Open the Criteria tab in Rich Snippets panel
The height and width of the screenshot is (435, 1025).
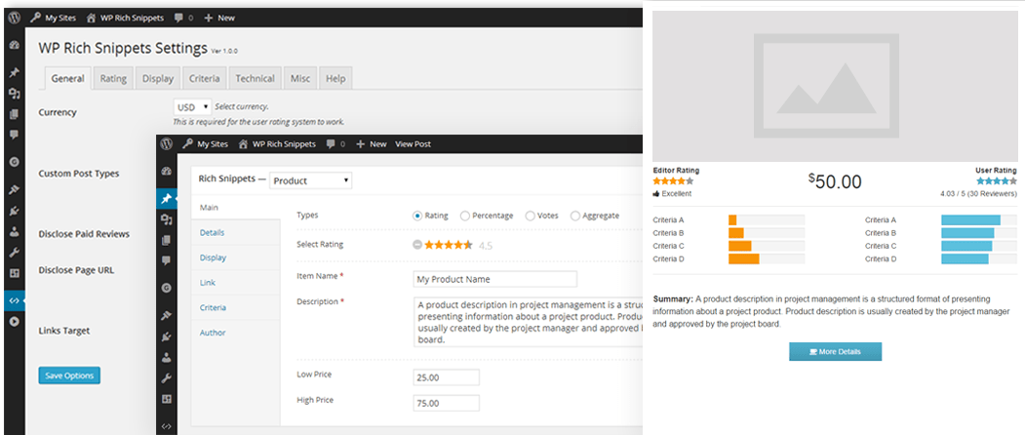pos(236,307)
